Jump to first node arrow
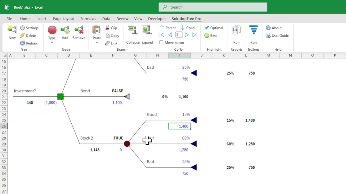Screen dimensions: 346x194 click(x=162, y=35)
